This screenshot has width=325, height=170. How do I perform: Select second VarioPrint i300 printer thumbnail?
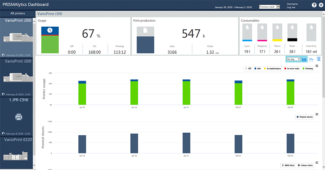18,78
